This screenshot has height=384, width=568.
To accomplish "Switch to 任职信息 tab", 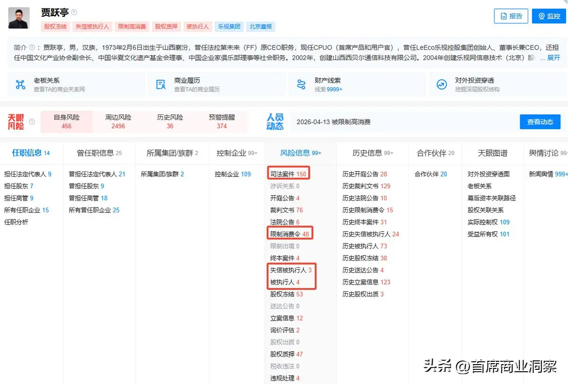I will 31,153.
